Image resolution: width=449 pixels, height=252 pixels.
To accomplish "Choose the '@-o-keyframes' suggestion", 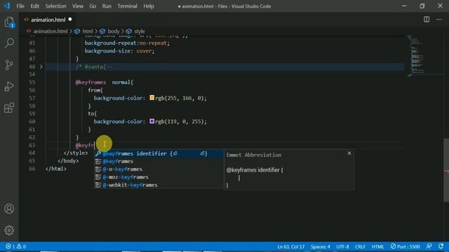I will click(x=159, y=169).
